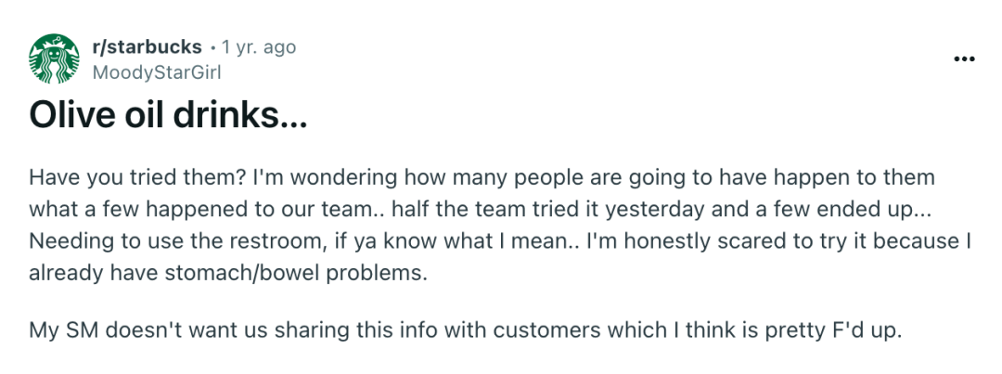Click the 'stomach/bowel problems' text

pos(299,273)
